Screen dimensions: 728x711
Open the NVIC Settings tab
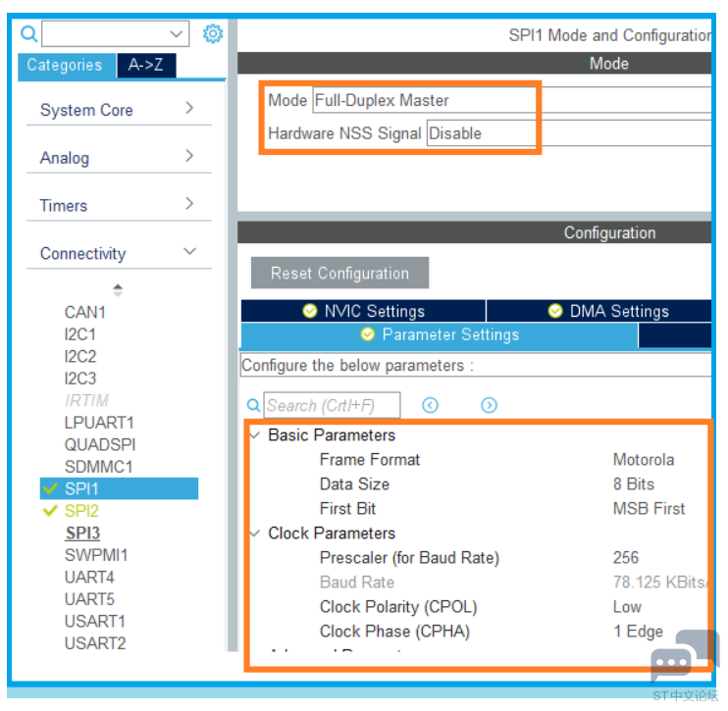[x=364, y=311]
